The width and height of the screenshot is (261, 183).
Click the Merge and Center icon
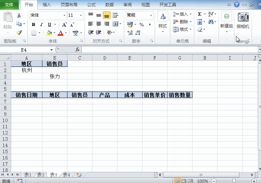pyautogui.click(x=115, y=24)
